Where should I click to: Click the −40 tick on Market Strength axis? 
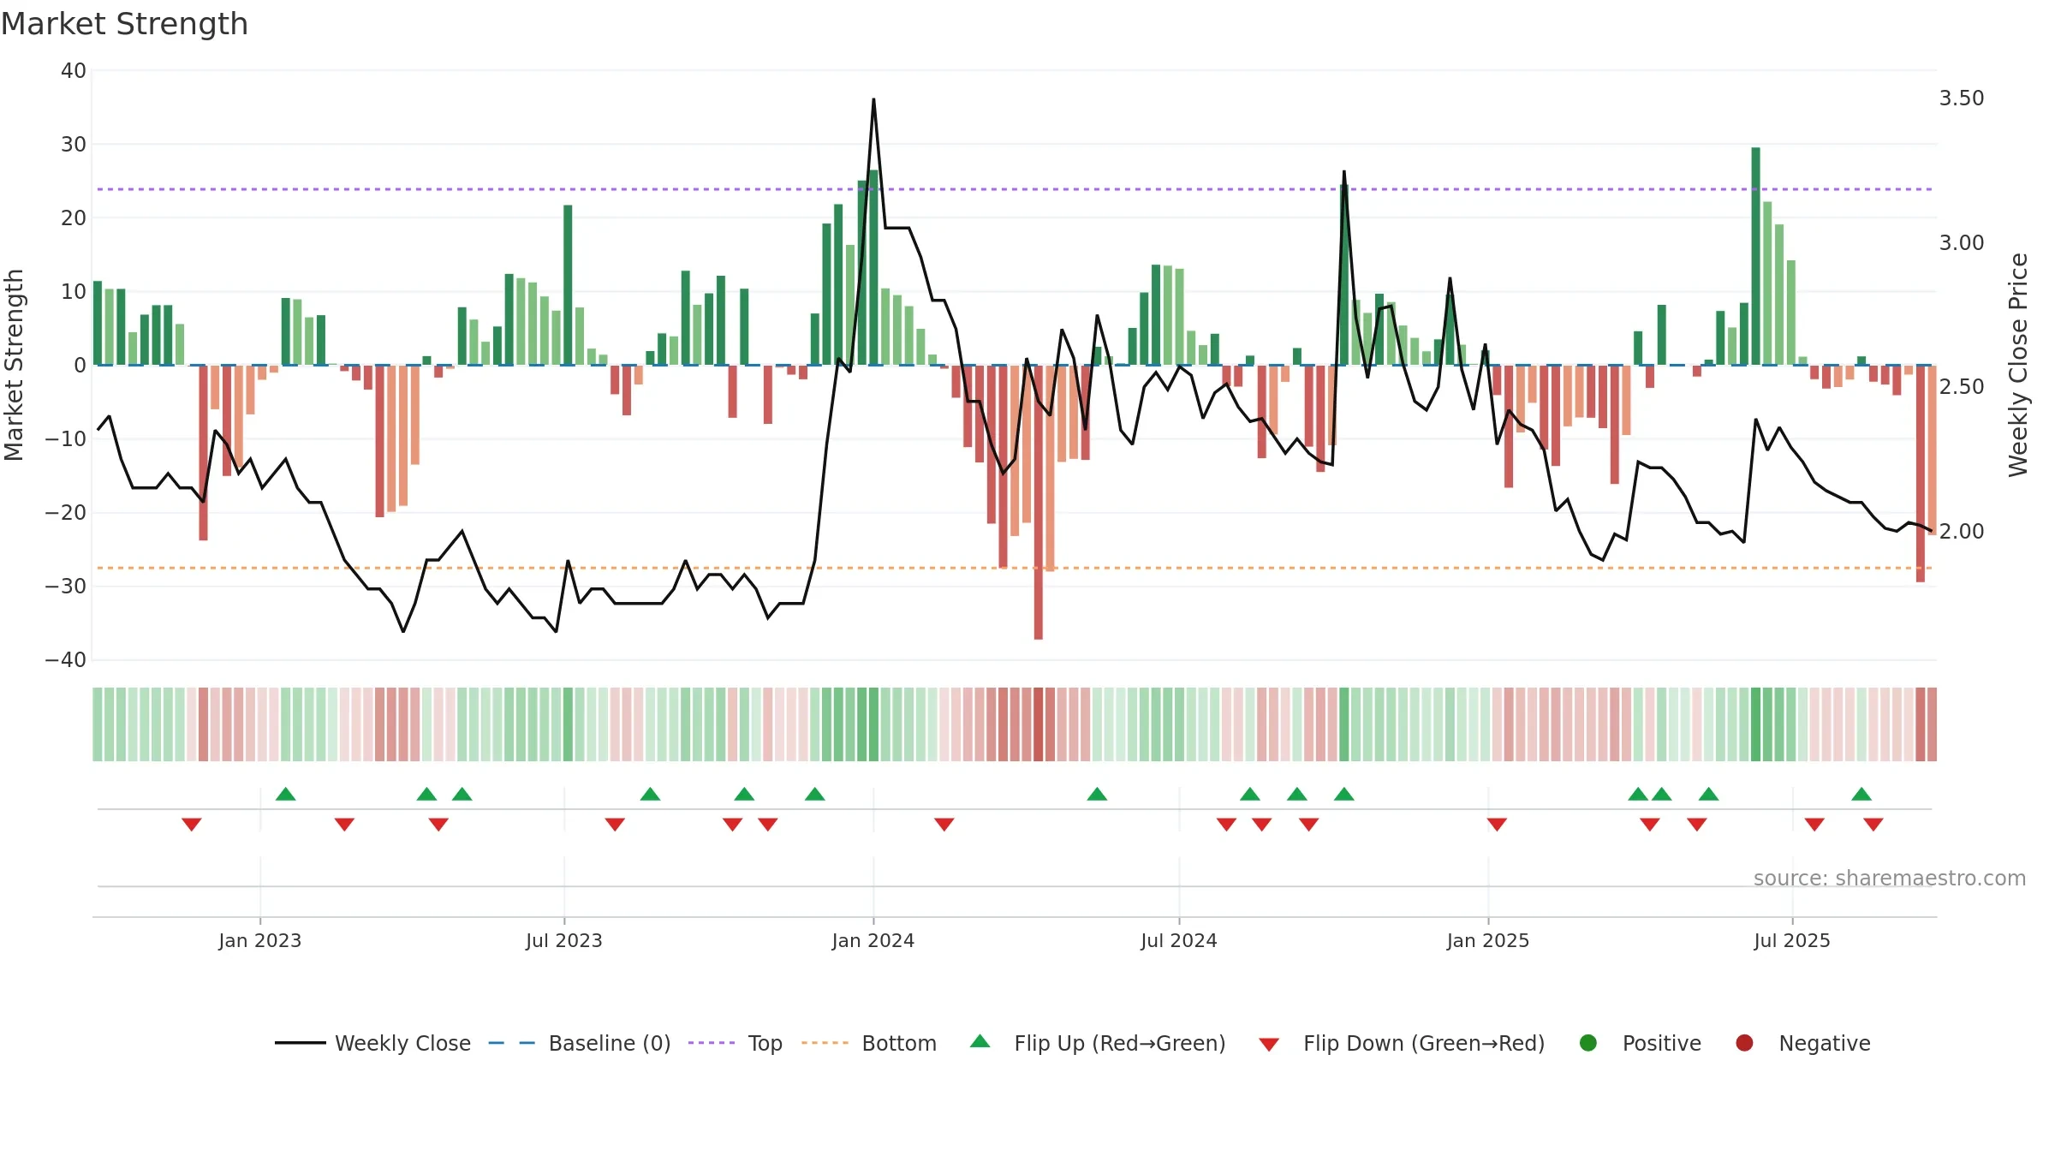[x=66, y=660]
